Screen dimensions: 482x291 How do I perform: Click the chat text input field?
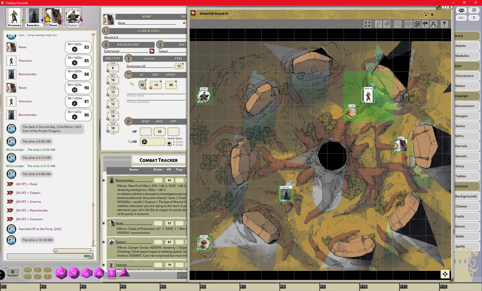50,256
